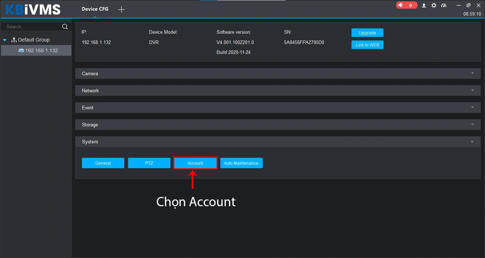Open Link to WEB

367,45
